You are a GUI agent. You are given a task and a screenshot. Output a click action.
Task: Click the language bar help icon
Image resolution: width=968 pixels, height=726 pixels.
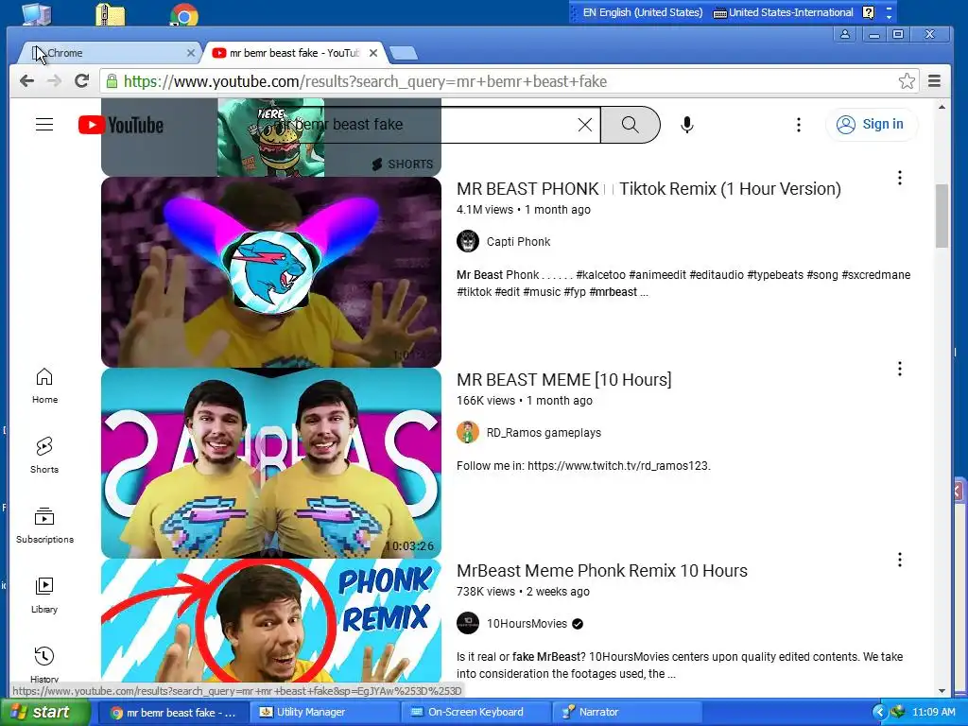pyautogui.click(x=868, y=12)
